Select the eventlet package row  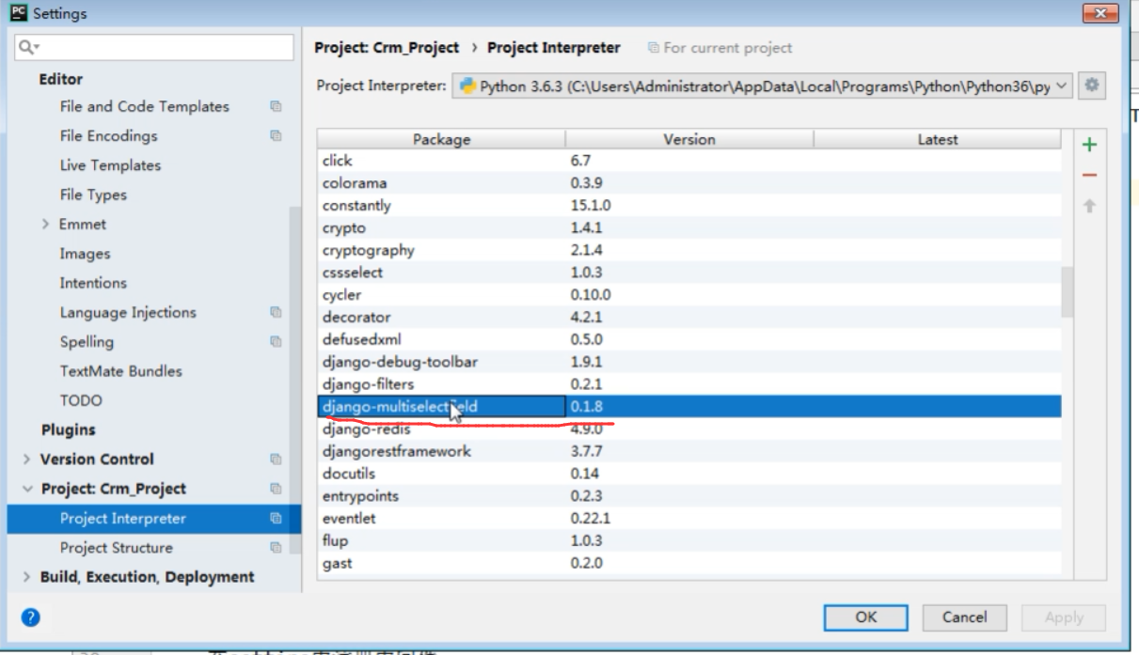pyautogui.click(x=689, y=519)
